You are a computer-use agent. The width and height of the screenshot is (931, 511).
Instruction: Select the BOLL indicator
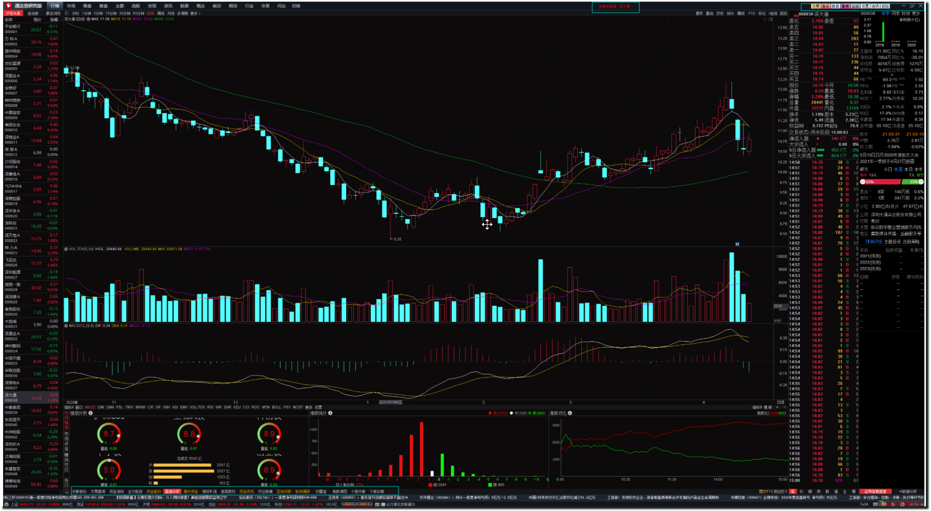276,408
